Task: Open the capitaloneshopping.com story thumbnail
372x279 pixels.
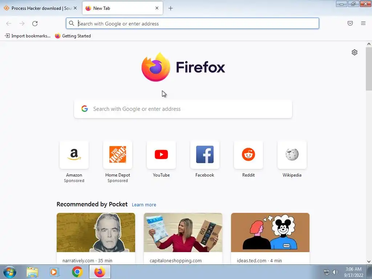Action: tap(183, 232)
